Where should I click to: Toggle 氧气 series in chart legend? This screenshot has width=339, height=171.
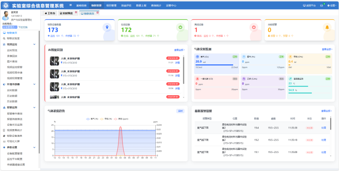point(91,119)
